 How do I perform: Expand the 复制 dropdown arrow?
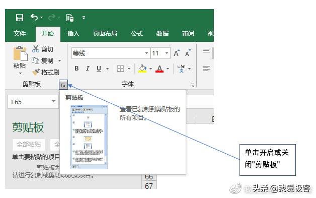[59, 60]
